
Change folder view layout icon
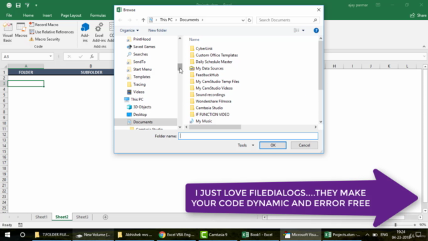point(296,30)
